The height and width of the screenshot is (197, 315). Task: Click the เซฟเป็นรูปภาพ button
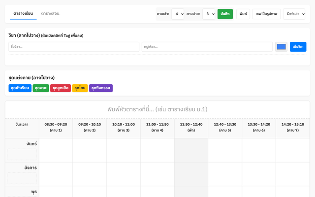266,14
